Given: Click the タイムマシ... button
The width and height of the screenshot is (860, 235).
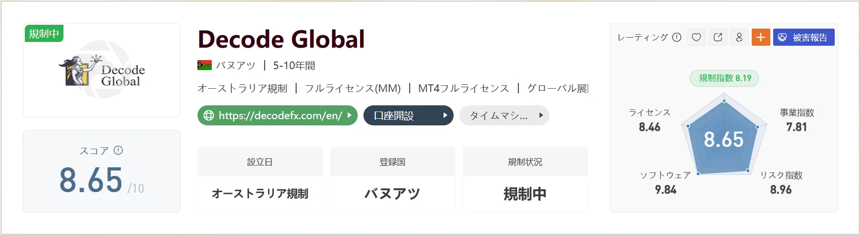Looking at the screenshot, I should point(504,115).
